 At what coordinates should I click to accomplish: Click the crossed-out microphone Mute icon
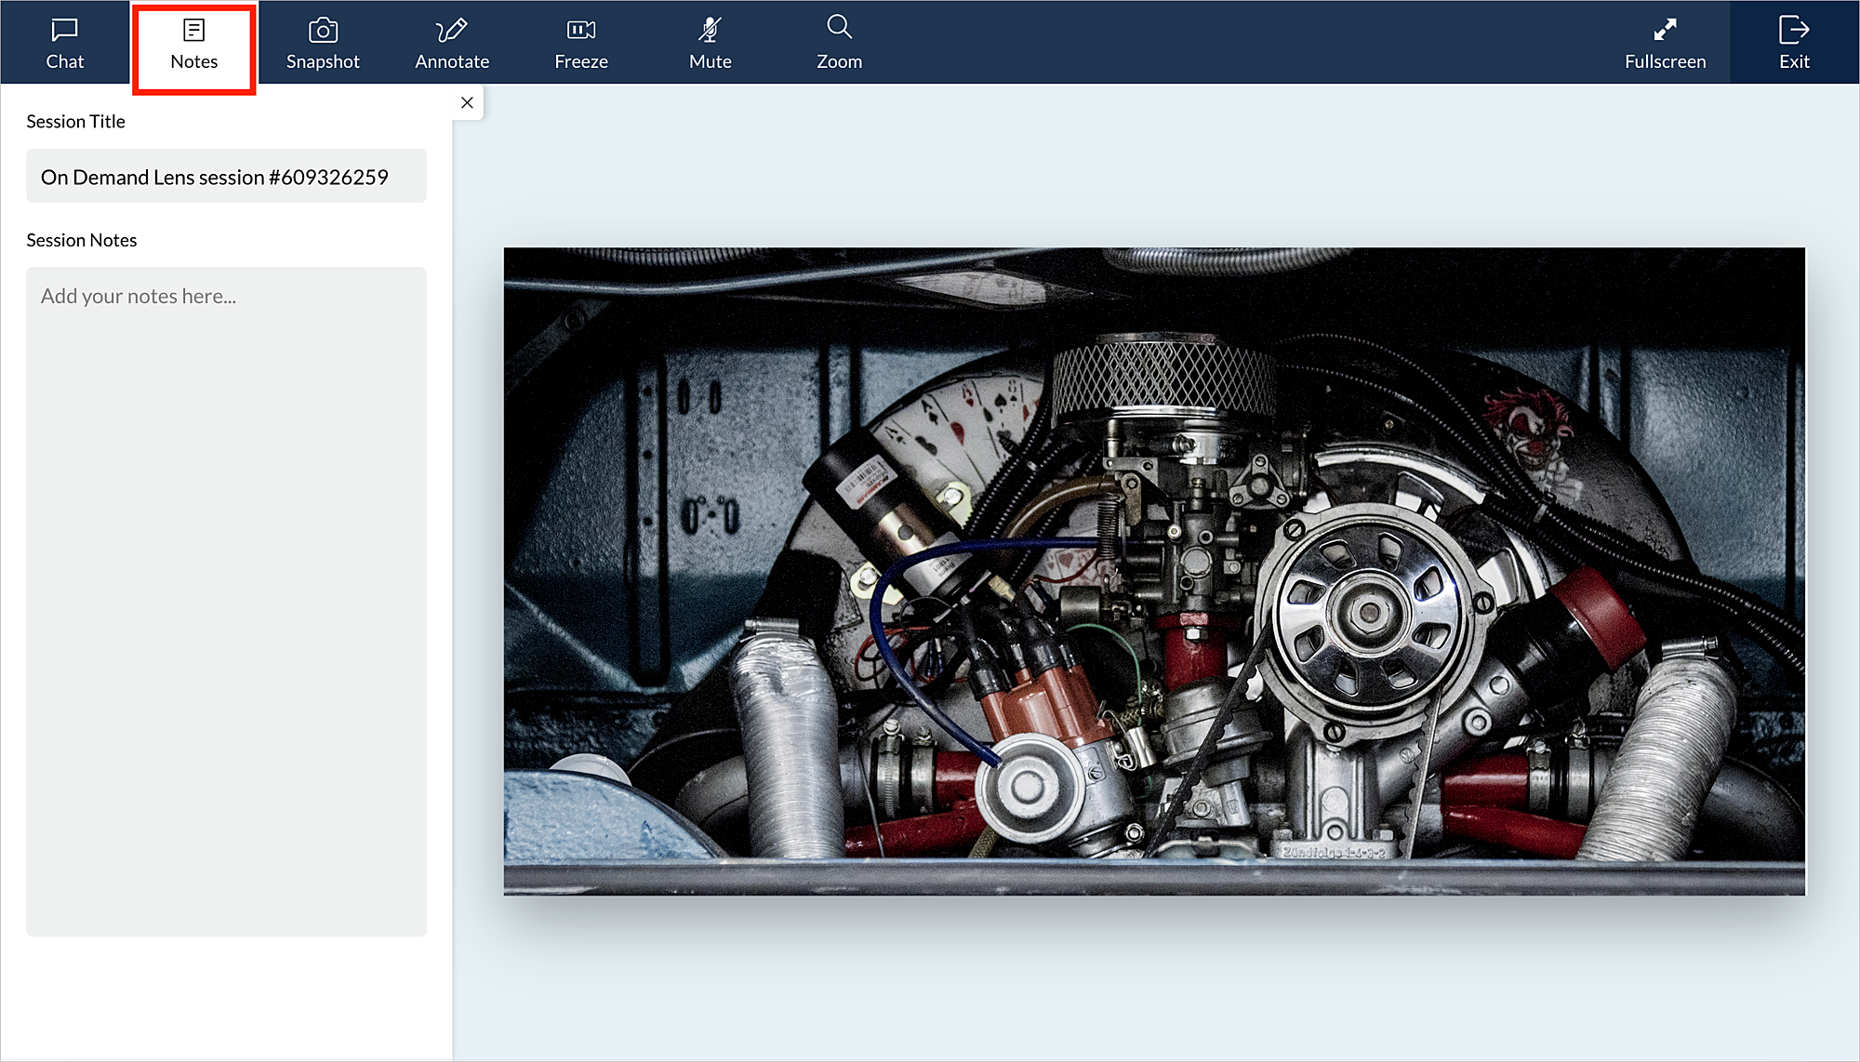(710, 30)
